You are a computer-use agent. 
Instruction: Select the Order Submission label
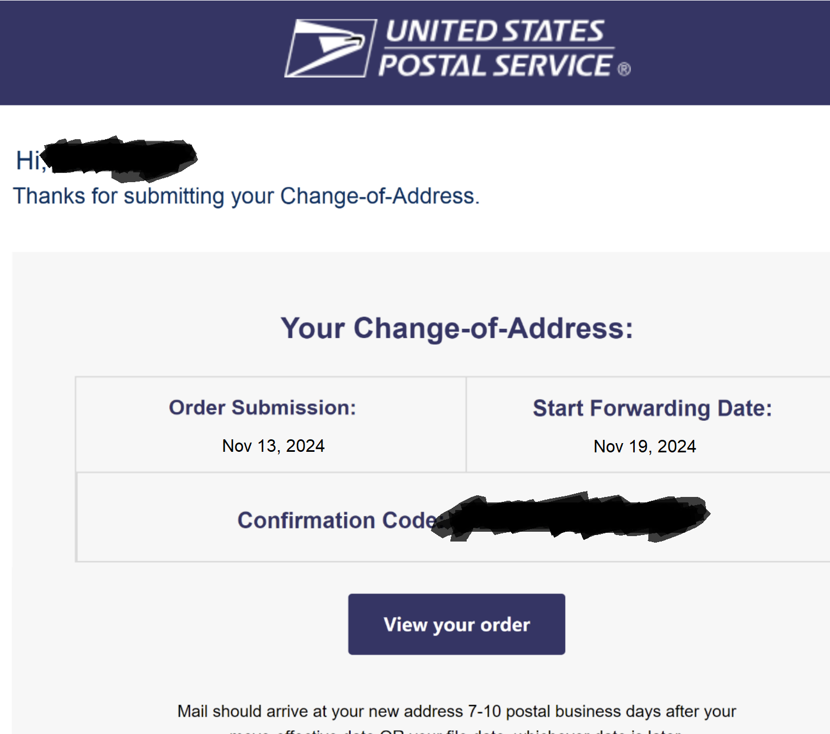tap(262, 407)
